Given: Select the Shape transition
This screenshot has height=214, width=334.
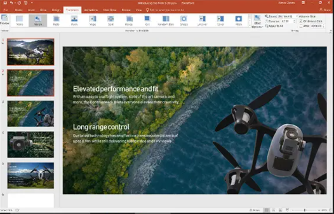Looking at the screenshot, I should point(184,21).
